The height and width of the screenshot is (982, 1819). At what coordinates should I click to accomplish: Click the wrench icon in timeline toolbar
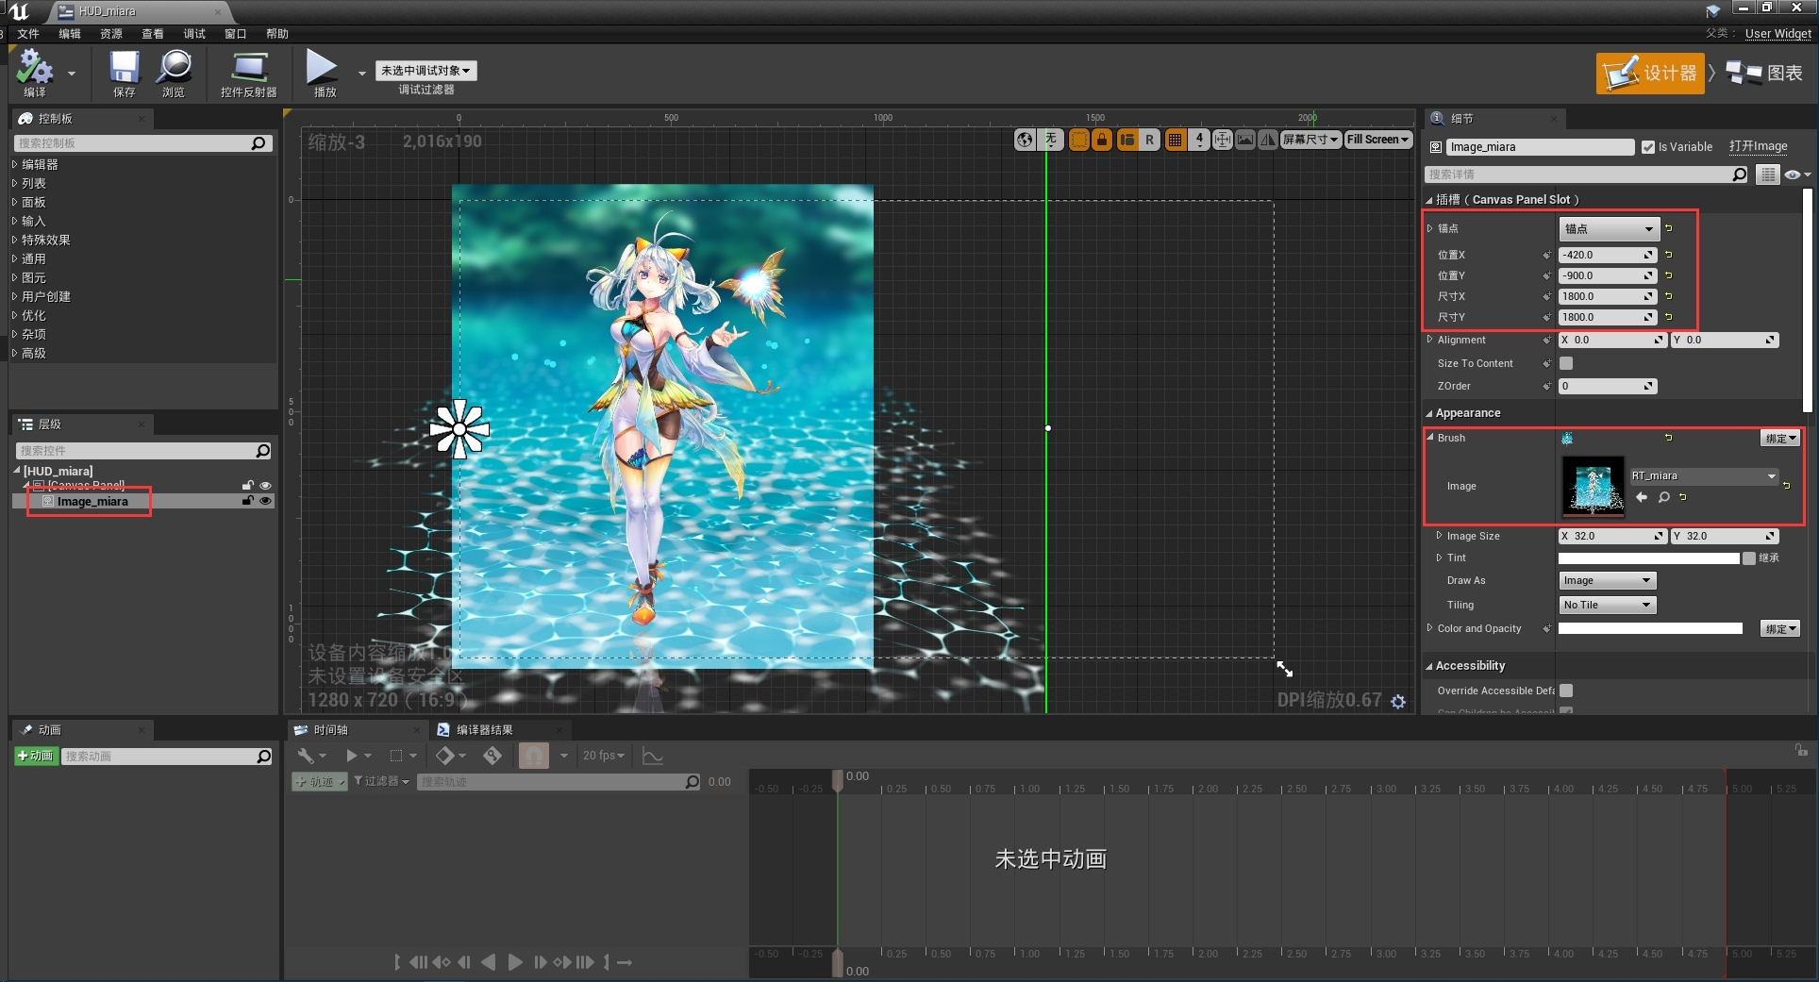(x=306, y=756)
